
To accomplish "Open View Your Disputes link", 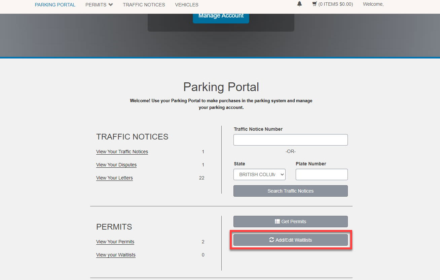I will [116, 165].
